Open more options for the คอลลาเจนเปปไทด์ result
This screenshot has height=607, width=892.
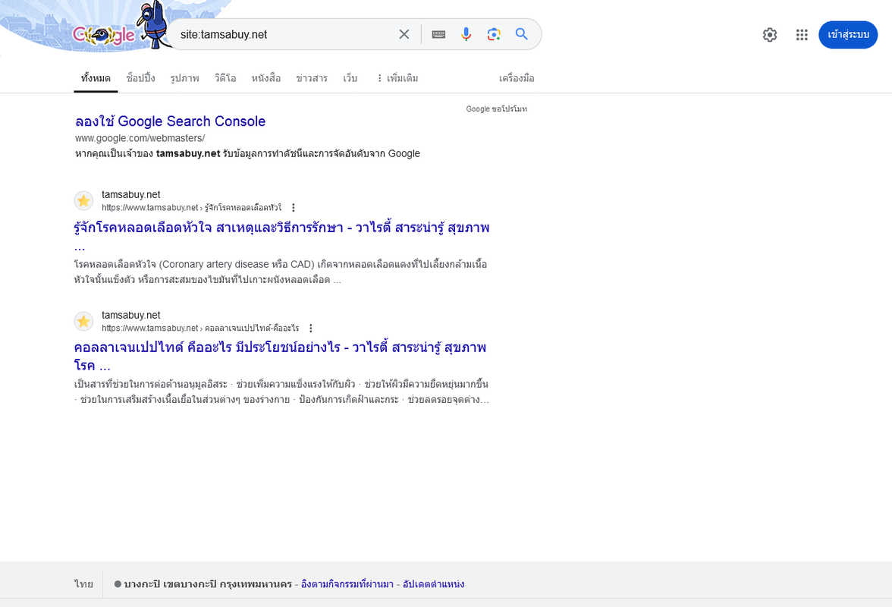point(311,329)
